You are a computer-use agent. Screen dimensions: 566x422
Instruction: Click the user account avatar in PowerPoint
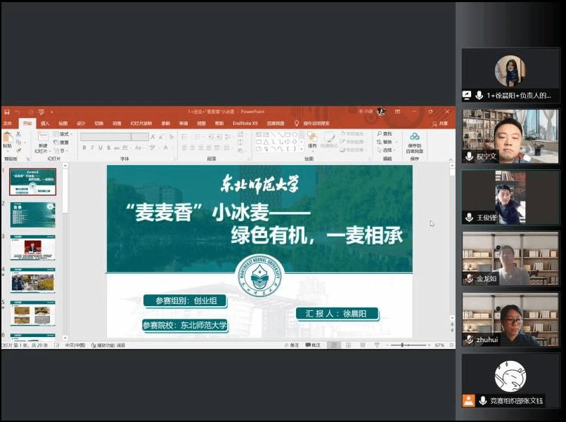(x=381, y=112)
